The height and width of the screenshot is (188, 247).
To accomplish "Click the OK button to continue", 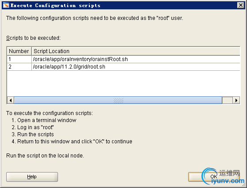I will (214, 177).
